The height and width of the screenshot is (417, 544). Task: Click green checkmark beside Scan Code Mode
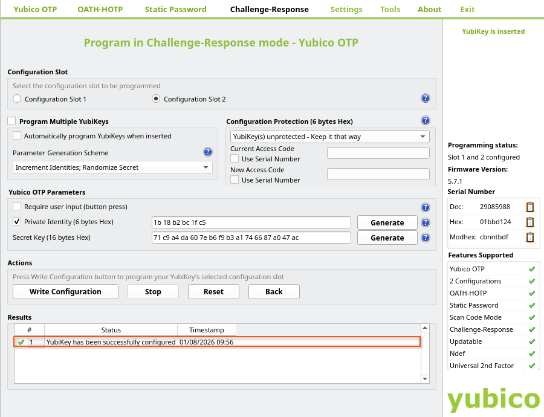pos(531,317)
